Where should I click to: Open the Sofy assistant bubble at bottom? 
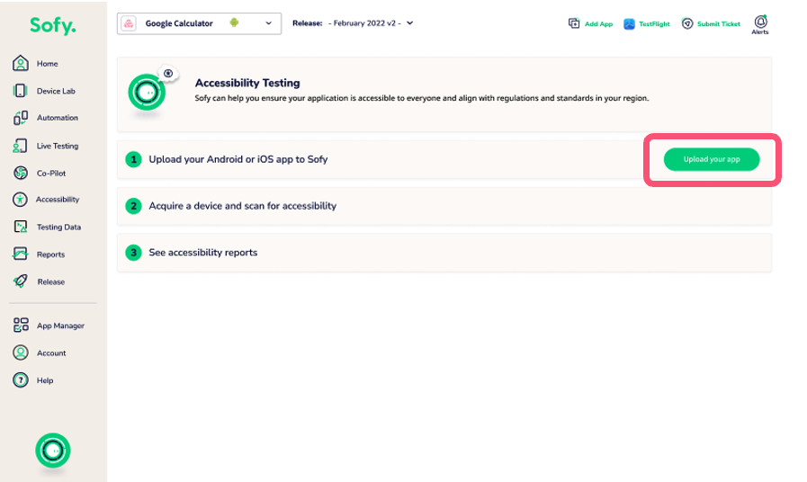click(x=53, y=451)
